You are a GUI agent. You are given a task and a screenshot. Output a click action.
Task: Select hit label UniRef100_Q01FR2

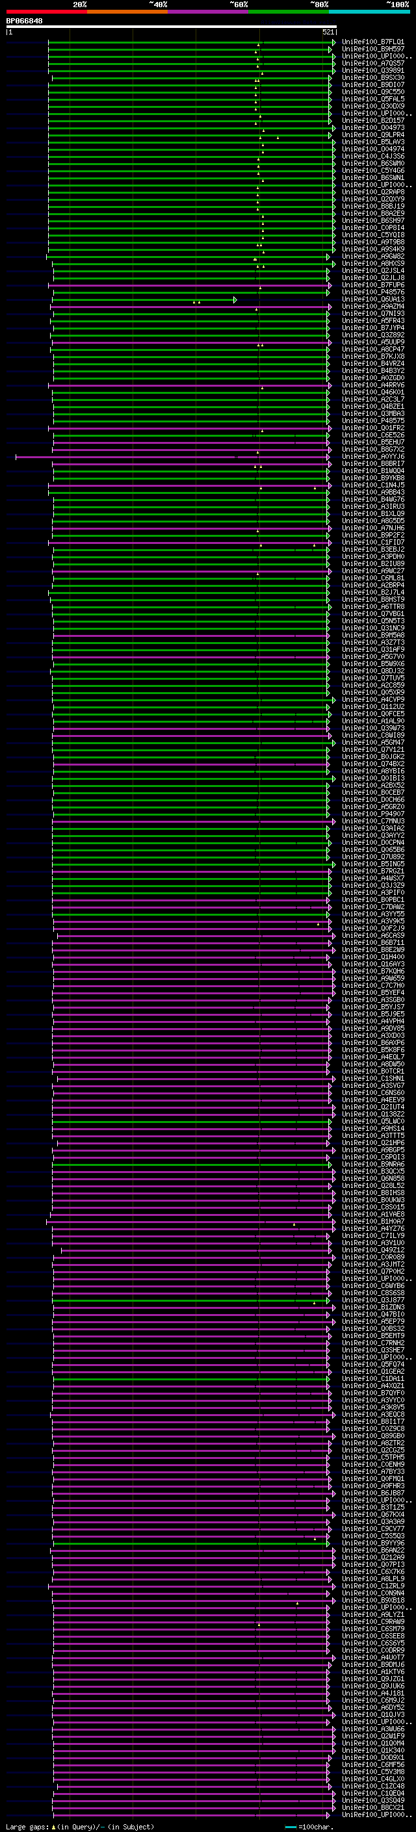(373, 428)
